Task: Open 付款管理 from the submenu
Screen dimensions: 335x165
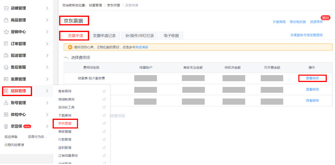Action: pyautogui.click(x=65, y=140)
